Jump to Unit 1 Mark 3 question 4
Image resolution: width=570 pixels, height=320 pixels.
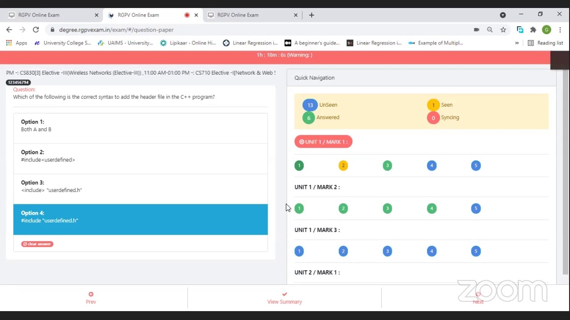432,252
